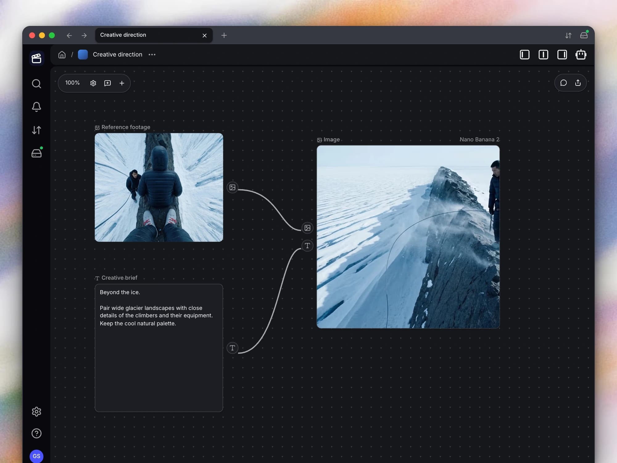This screenshot has height=463, width=617.
Task: Click the blue project color swatch
Action: point(83,55)
